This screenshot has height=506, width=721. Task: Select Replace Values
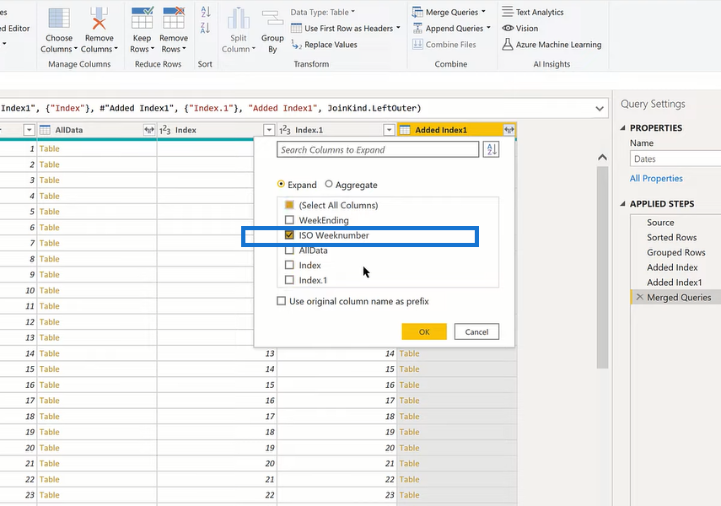(x=324, y=44)
